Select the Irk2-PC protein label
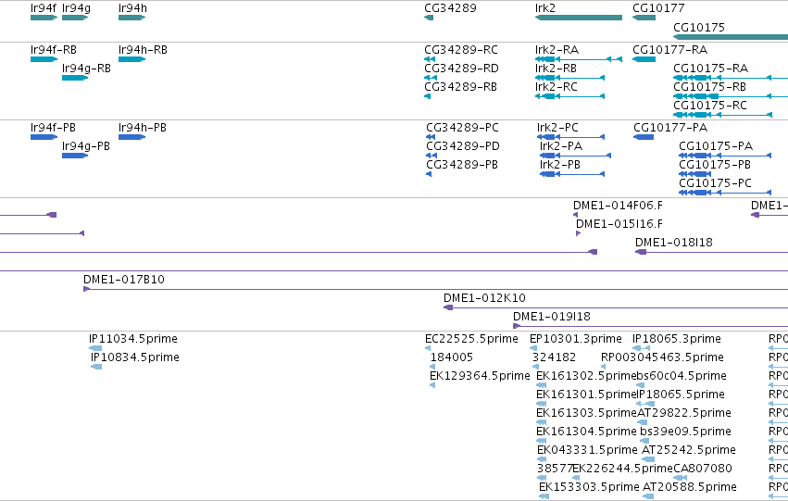788x501 pixels. click(557, 128)
